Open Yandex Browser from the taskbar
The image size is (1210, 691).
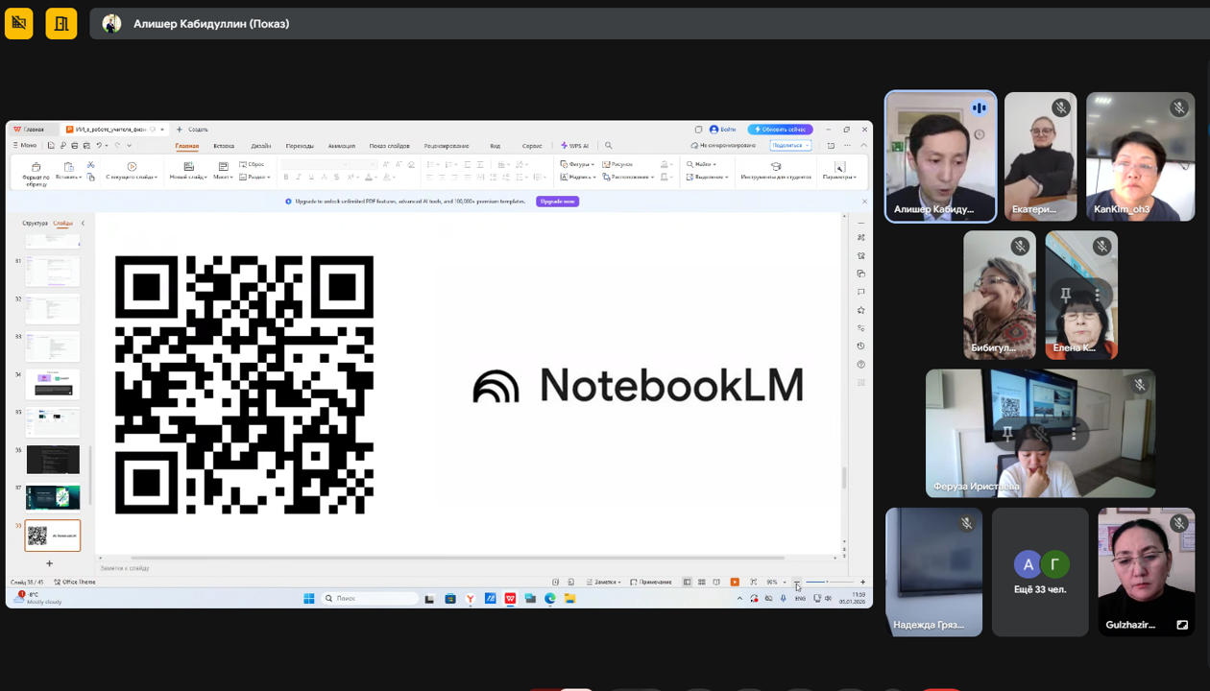(470, 599)
